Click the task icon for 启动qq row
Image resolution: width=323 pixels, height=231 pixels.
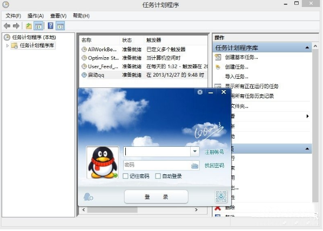coord(84,75)
